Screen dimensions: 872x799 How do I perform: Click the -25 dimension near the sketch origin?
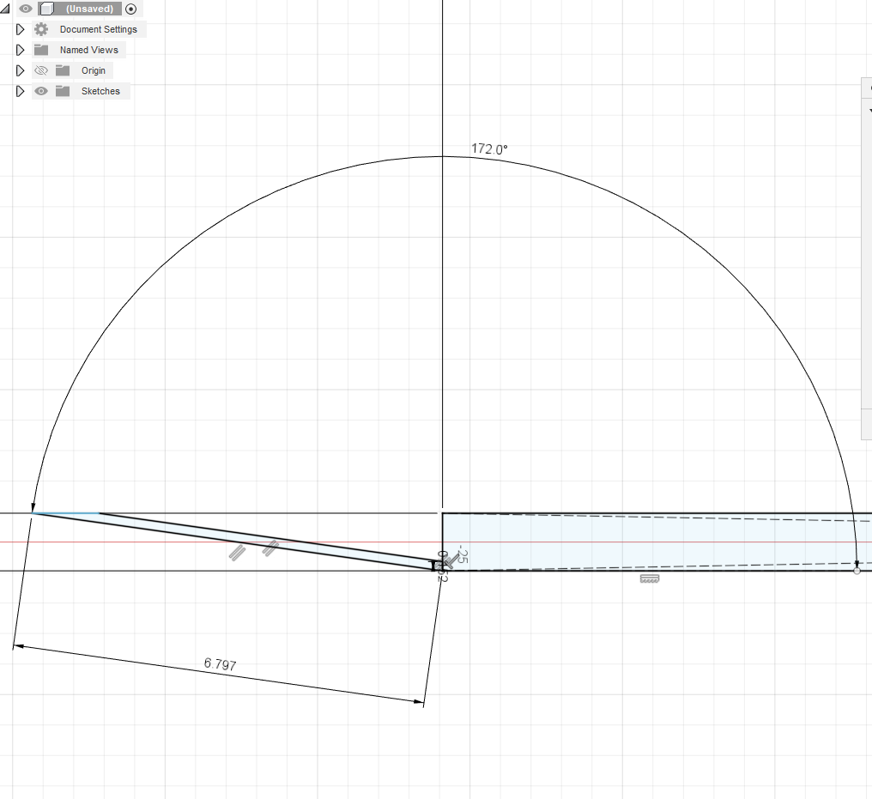pos(462,556)
